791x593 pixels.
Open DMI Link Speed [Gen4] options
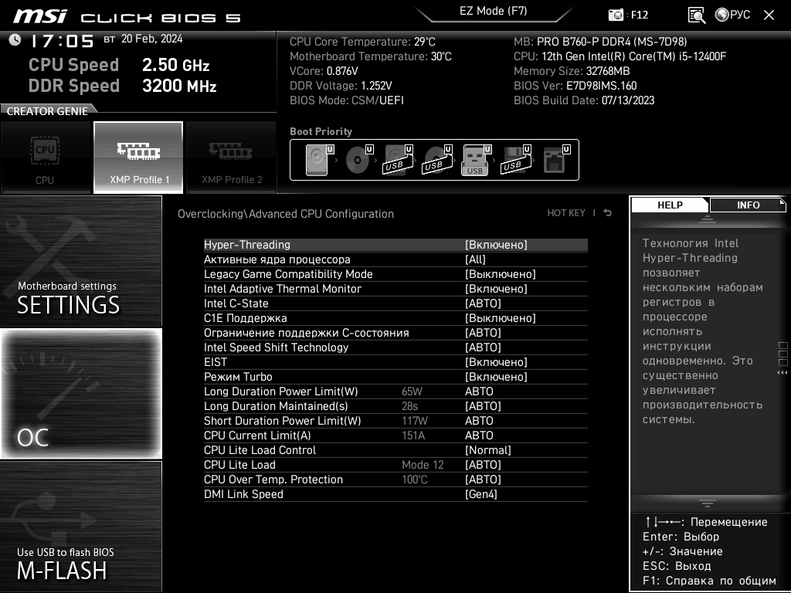(x=395, y=494)
